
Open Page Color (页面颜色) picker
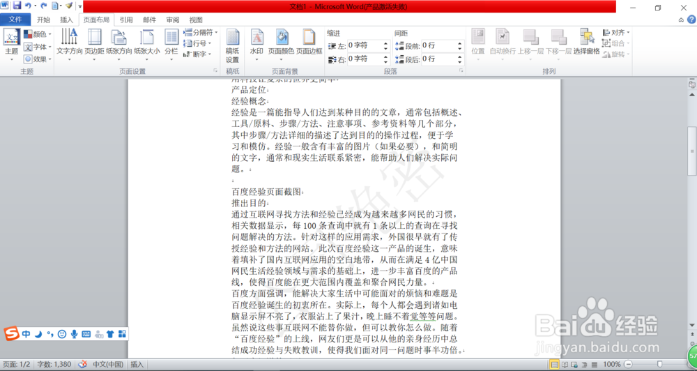pos(281,44)
